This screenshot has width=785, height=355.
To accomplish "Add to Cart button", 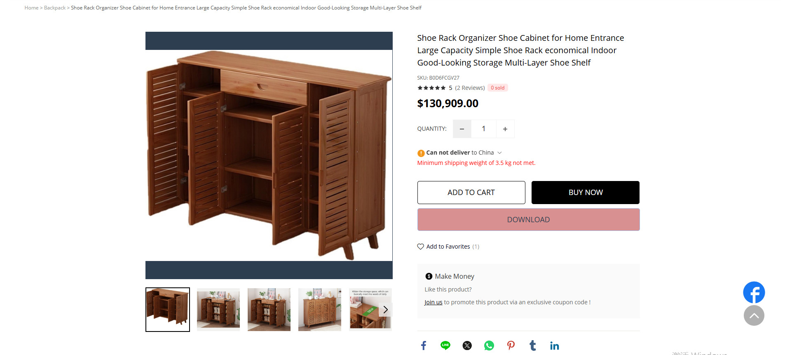I will click(471, 193).
